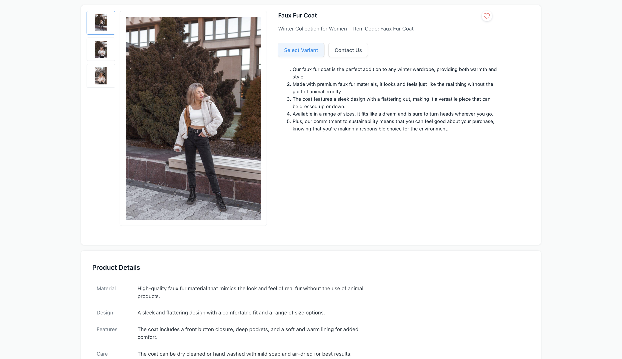Click the Faux Fur Coat product title
The height and width of the screenshot is (359, 622).
(297, 16)
